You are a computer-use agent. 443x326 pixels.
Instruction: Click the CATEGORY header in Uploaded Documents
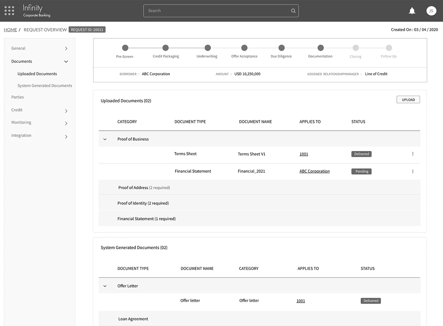pos(127,122)
